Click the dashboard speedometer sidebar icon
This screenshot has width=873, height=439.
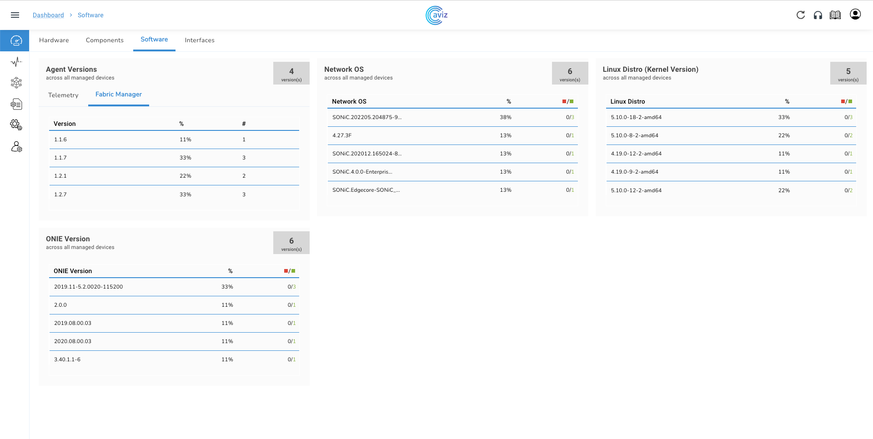pyautogui.click(x=16, y=41)
